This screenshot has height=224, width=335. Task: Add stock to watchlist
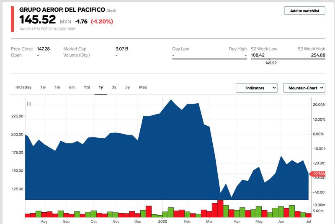(x=304, y=10)
